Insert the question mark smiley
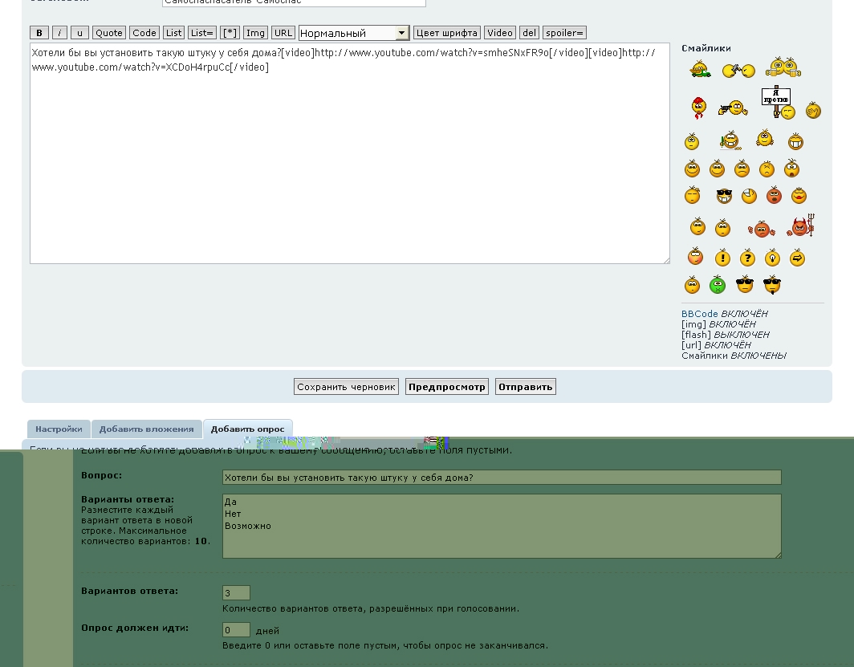This screenshot has width=854, height=667. coord(747,258)
